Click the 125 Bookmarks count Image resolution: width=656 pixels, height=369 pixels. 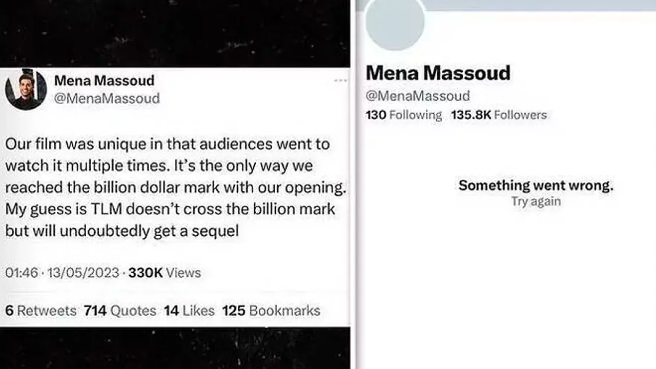point(271,311)
